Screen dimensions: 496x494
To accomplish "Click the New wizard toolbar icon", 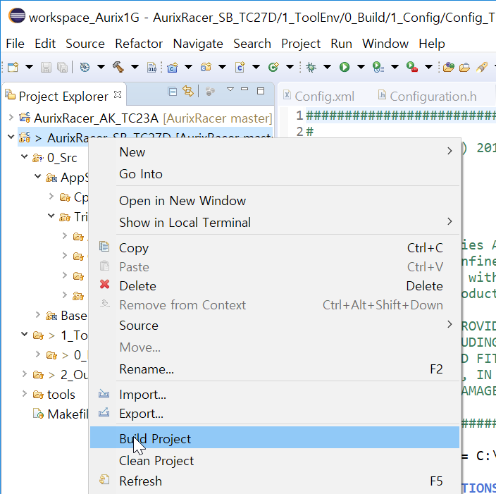I will click(x=13, y=67).
